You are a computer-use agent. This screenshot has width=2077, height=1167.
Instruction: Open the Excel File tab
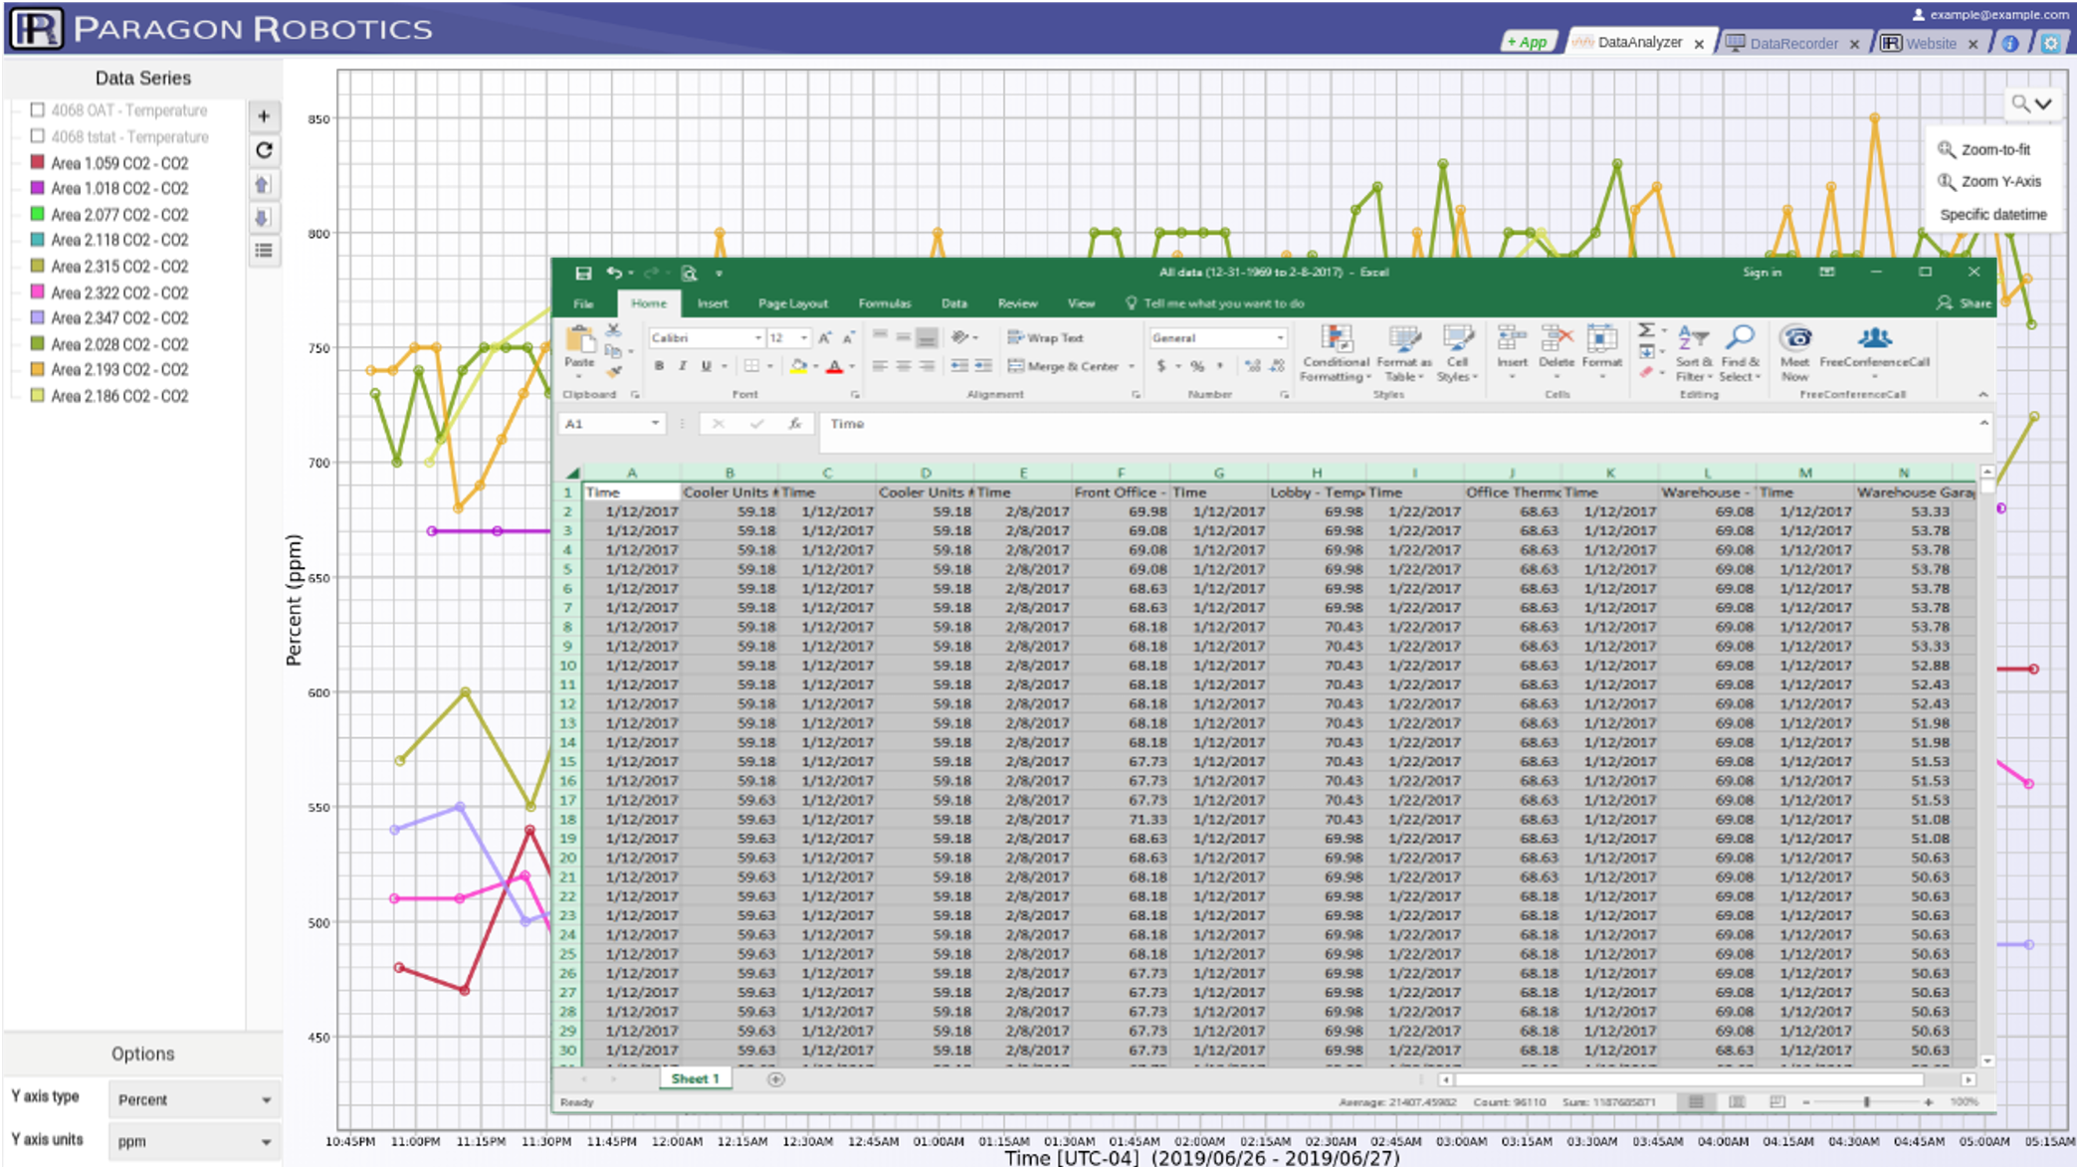pyautogui.click(x=583, y=303)
